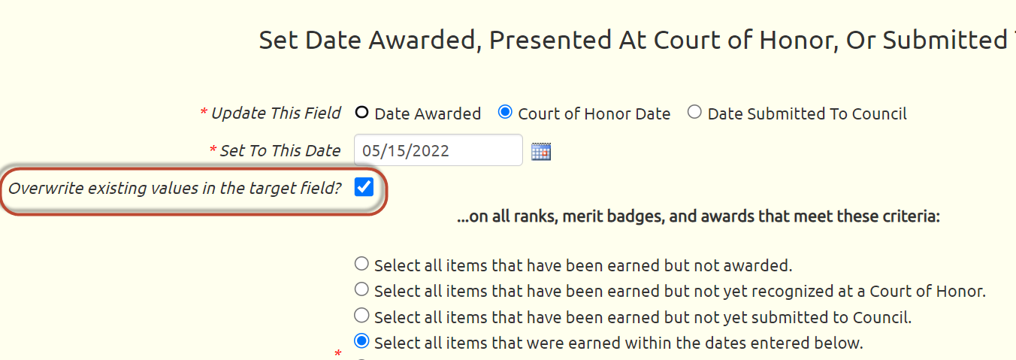Click the 'Set To This Date' label
This screenshot has width=1016, height=360.
(x=280, y=150)
